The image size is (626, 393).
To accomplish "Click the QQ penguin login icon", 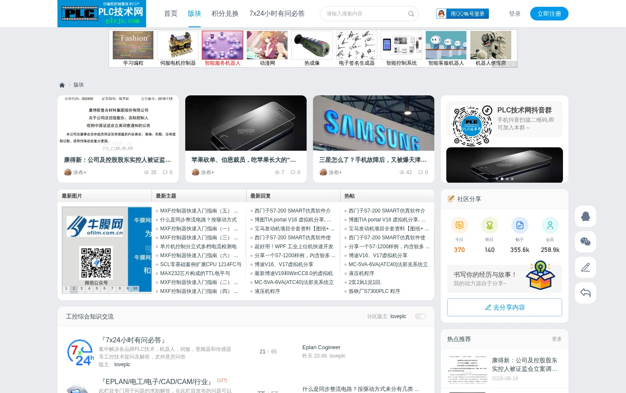I will [442, 14].
